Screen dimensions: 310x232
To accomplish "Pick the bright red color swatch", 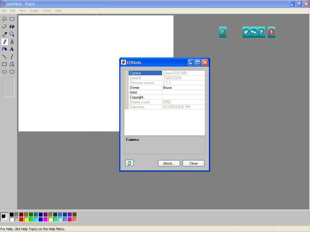I will [21, 219].
